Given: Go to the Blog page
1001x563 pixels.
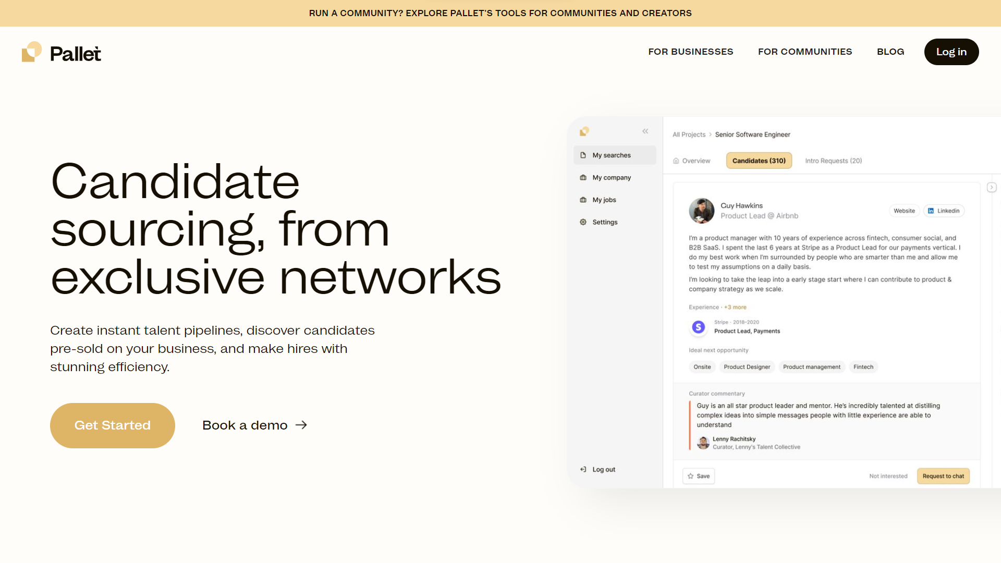Looking at the screenshot, I should [890, 52].
